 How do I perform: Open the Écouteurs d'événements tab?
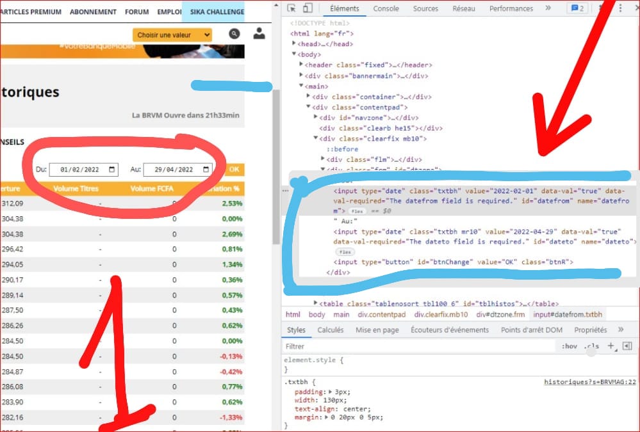click(x=450, y=330)
